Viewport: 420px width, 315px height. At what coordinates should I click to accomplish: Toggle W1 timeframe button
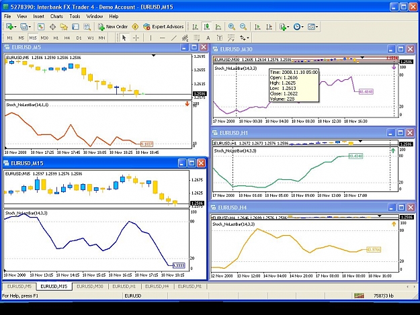[91, 38]
